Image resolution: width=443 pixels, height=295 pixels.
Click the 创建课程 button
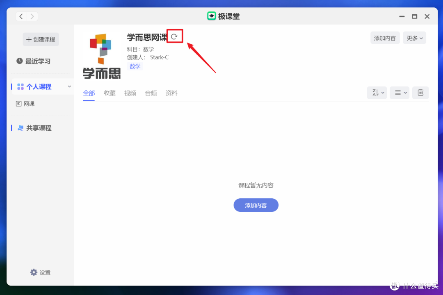[x=41, y=39]
